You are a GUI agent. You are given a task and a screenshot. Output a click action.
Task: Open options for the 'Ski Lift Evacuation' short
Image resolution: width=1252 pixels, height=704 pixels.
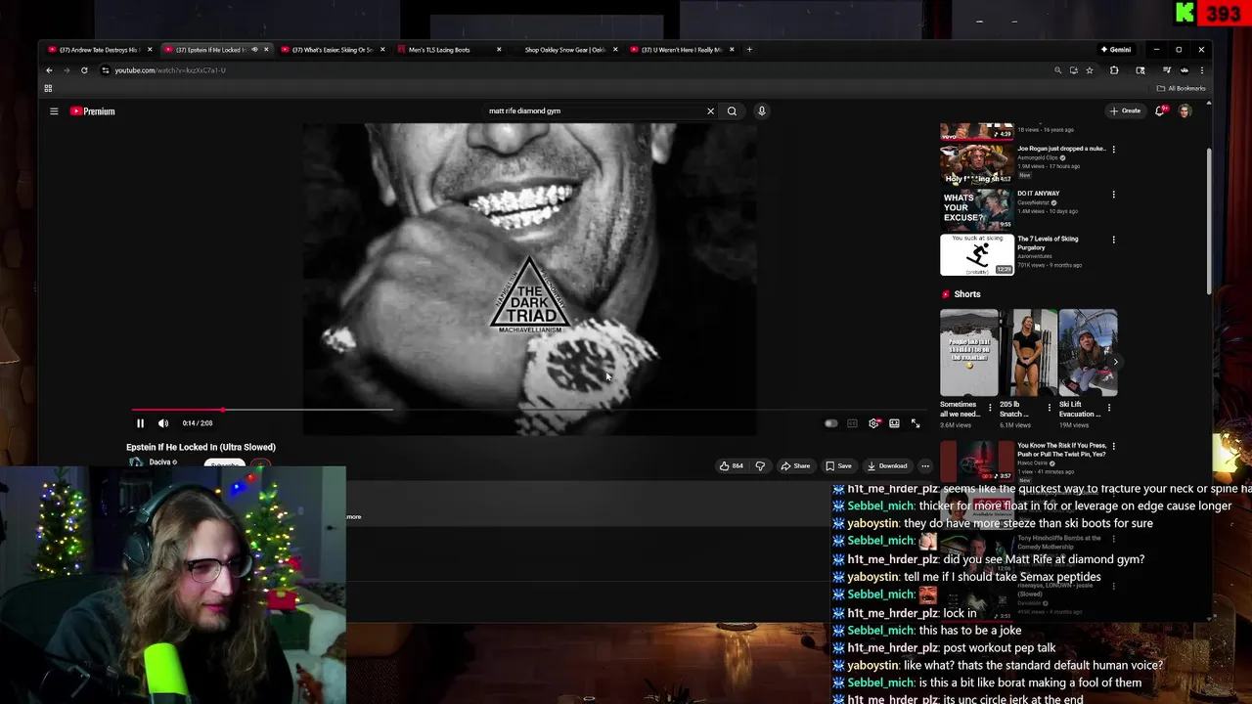click(1109, 407)
